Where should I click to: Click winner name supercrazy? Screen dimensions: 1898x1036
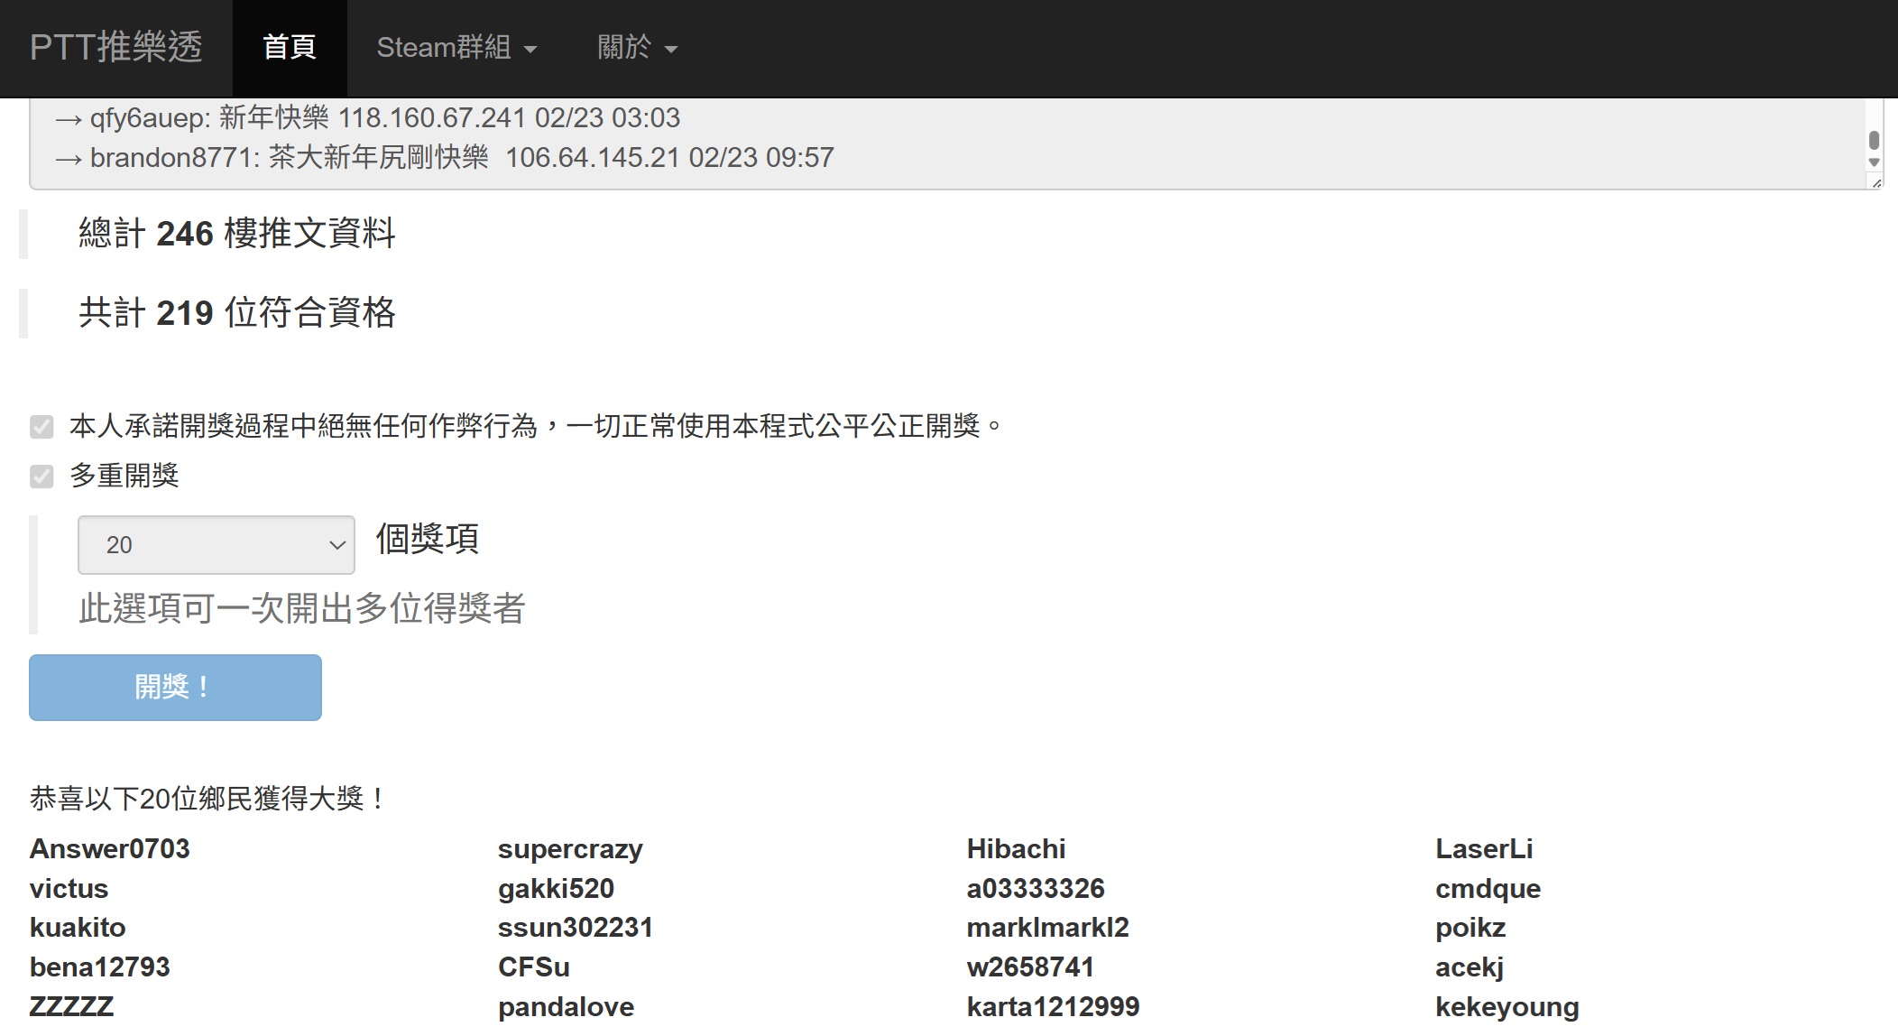click(x=570, y=849)
